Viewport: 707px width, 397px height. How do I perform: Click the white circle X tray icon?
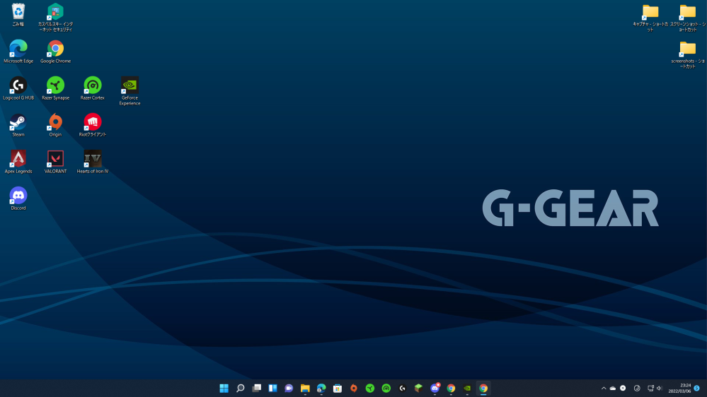coord(623,388)
